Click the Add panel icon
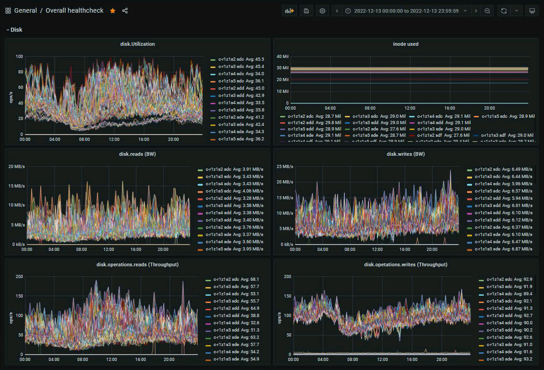The height and width of the screenshot is (370, 544). pyautogui.click(x=289, y=11)
